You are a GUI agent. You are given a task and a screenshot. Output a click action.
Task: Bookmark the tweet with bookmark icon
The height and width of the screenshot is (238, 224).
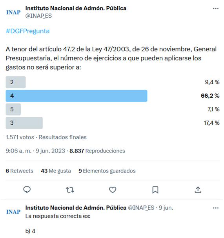[x=155, y=190]
